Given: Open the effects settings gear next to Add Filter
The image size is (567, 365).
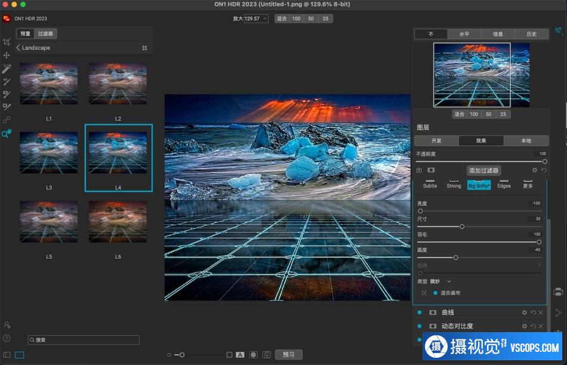Looking at the screenshot, I should tap(534, 170).
